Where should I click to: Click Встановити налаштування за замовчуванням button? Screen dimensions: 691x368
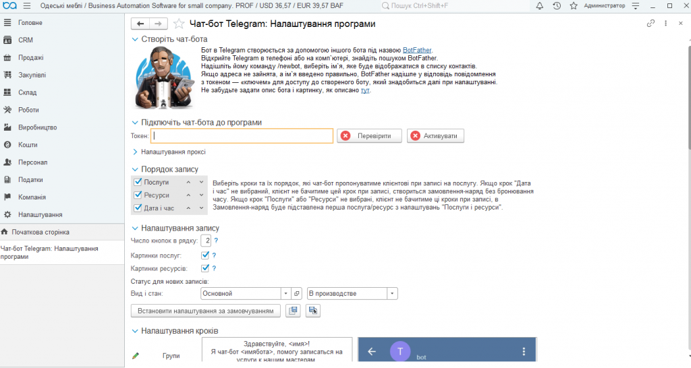206,311
